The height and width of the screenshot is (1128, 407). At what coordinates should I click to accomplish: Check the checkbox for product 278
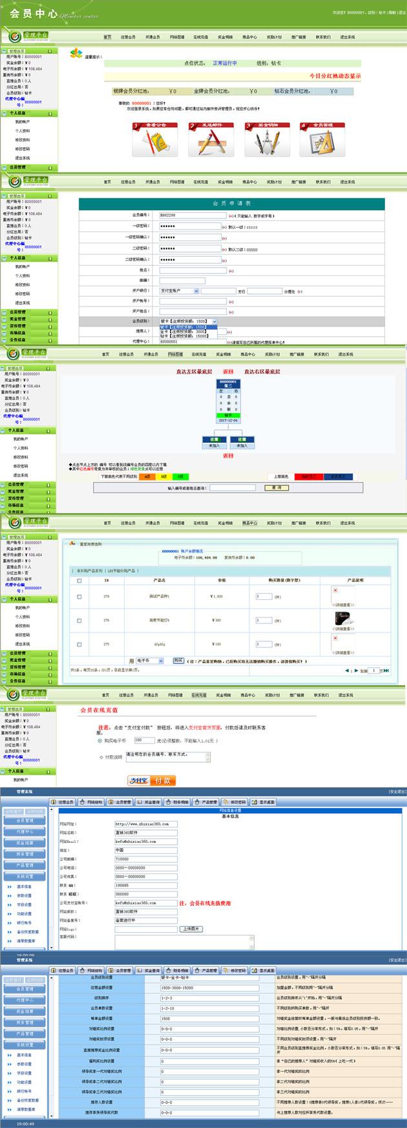79,597
